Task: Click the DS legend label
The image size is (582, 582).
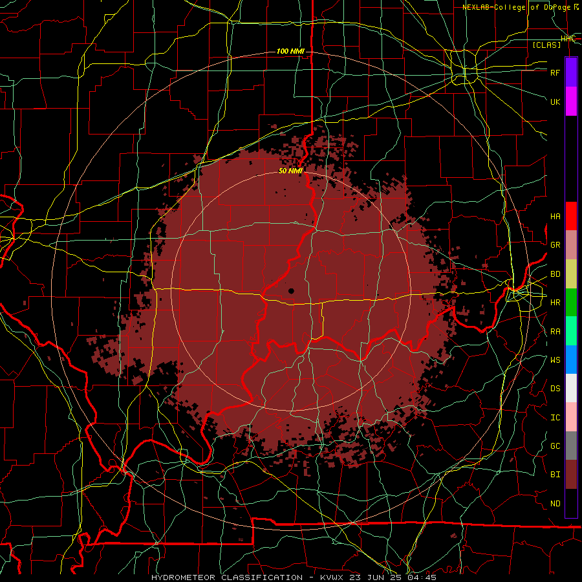Action: (555, 389)
